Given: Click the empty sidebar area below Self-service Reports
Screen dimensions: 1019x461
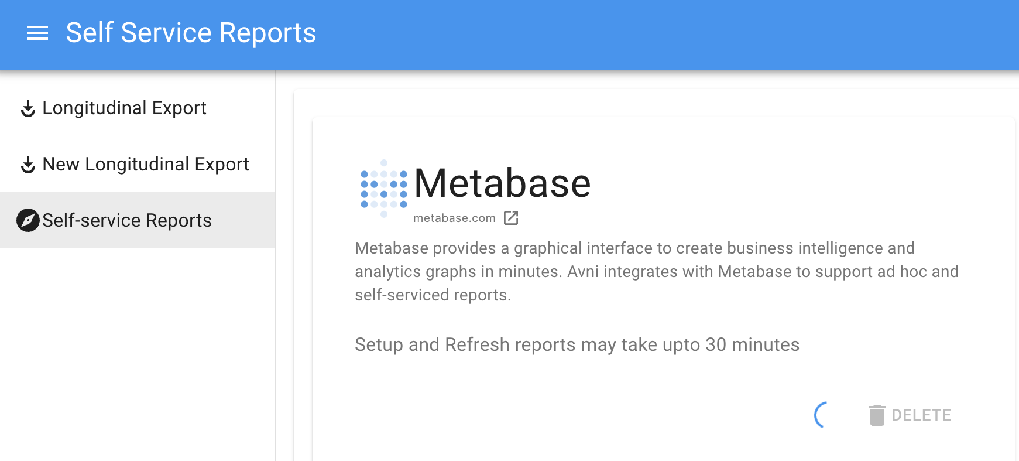Looking at the screenshot, I should point(138,354).
